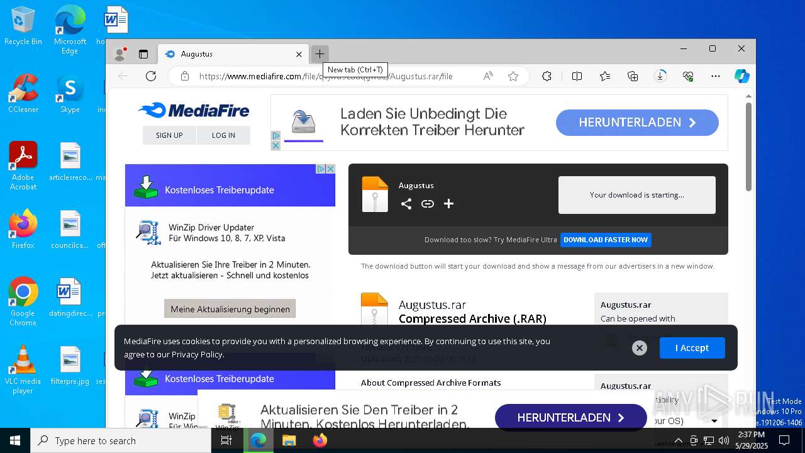Select Google Chrome desktop shortcut
This screenshot has height=453, width=805.
pyautogui.click(x=23, y=301)
